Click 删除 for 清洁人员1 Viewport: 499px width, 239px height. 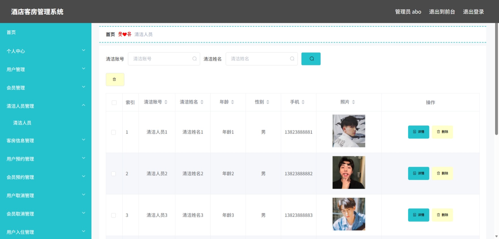click(442, 132)
